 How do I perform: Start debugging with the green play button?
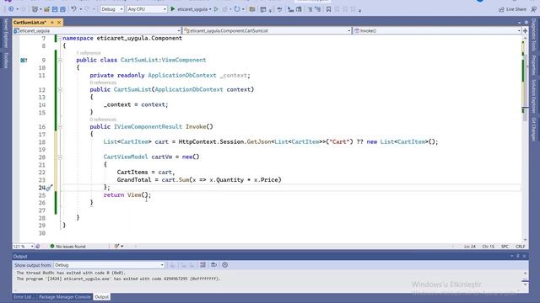coord(173,9)
